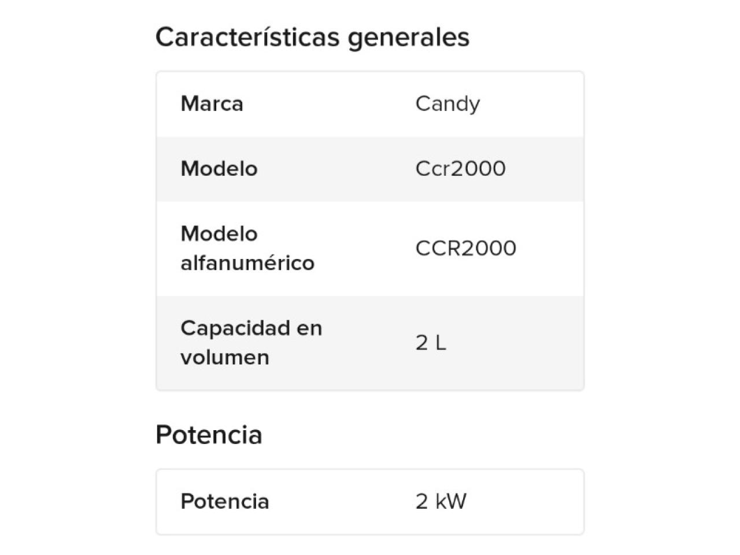Click the kW unit
Viewport: 740px width, 555px height.
point(450,501)
